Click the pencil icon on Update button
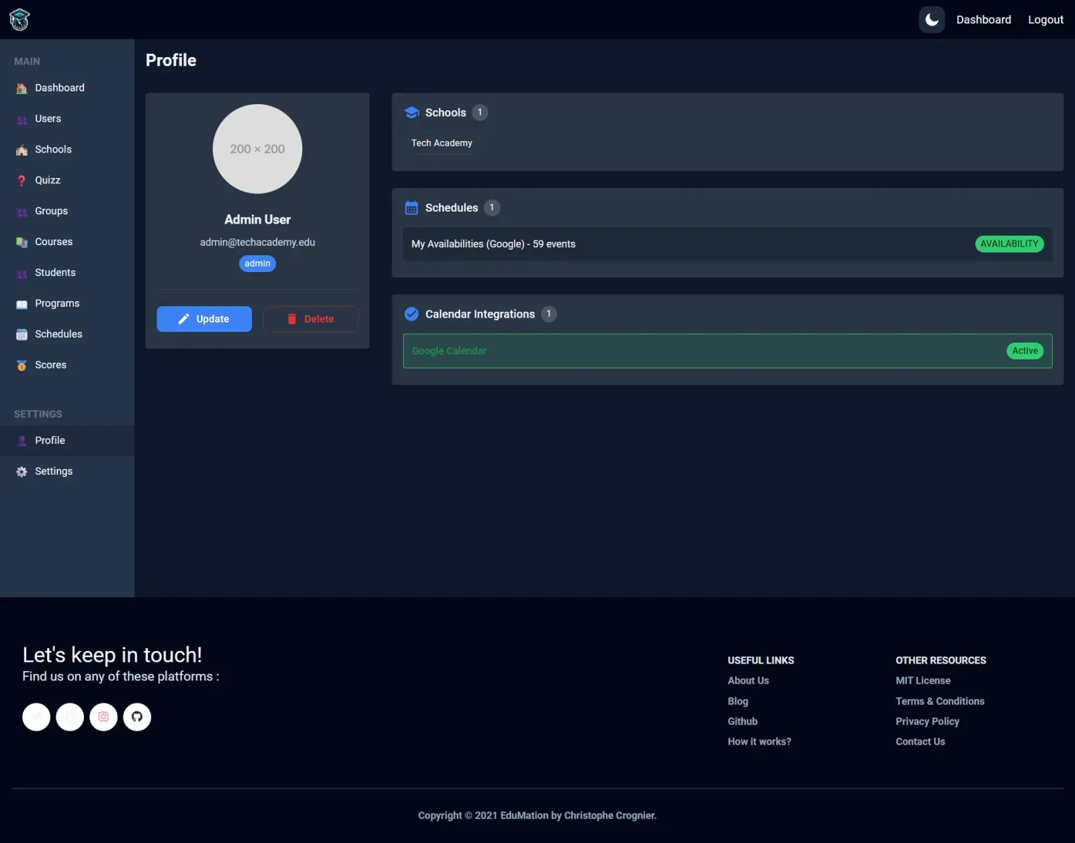The height and width of the screenshot is (843, 1075). pos(183,319)
